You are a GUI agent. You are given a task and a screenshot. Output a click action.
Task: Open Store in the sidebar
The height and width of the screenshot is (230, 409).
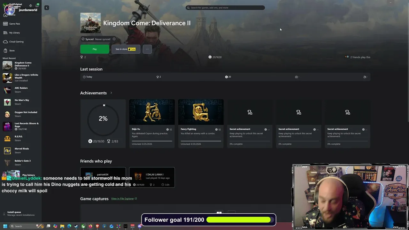[9, 50]
